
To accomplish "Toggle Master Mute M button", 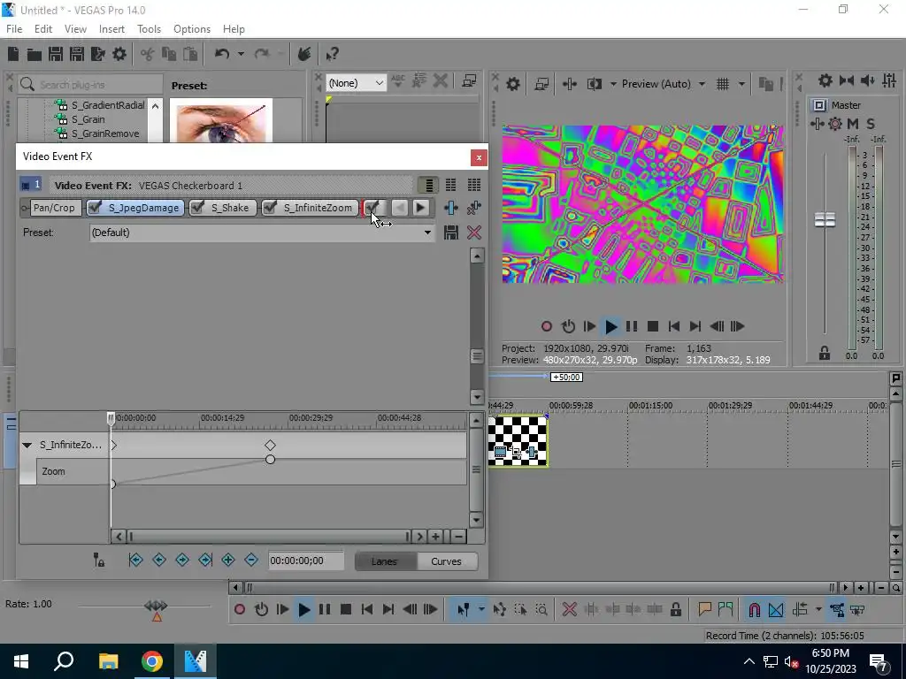I will (853, 124).
